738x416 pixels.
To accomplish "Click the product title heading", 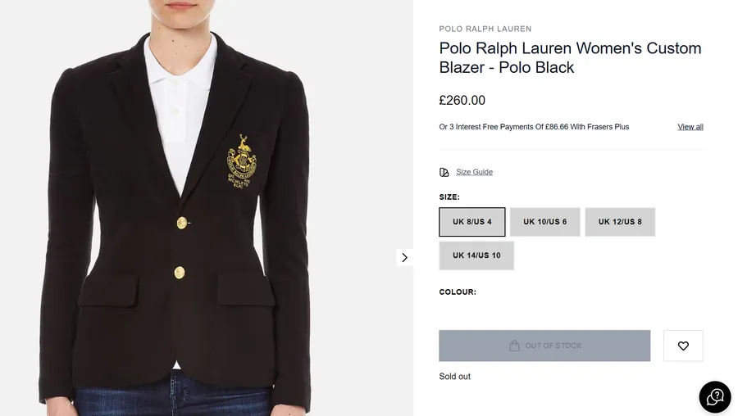I will click(x=570, y=57).
